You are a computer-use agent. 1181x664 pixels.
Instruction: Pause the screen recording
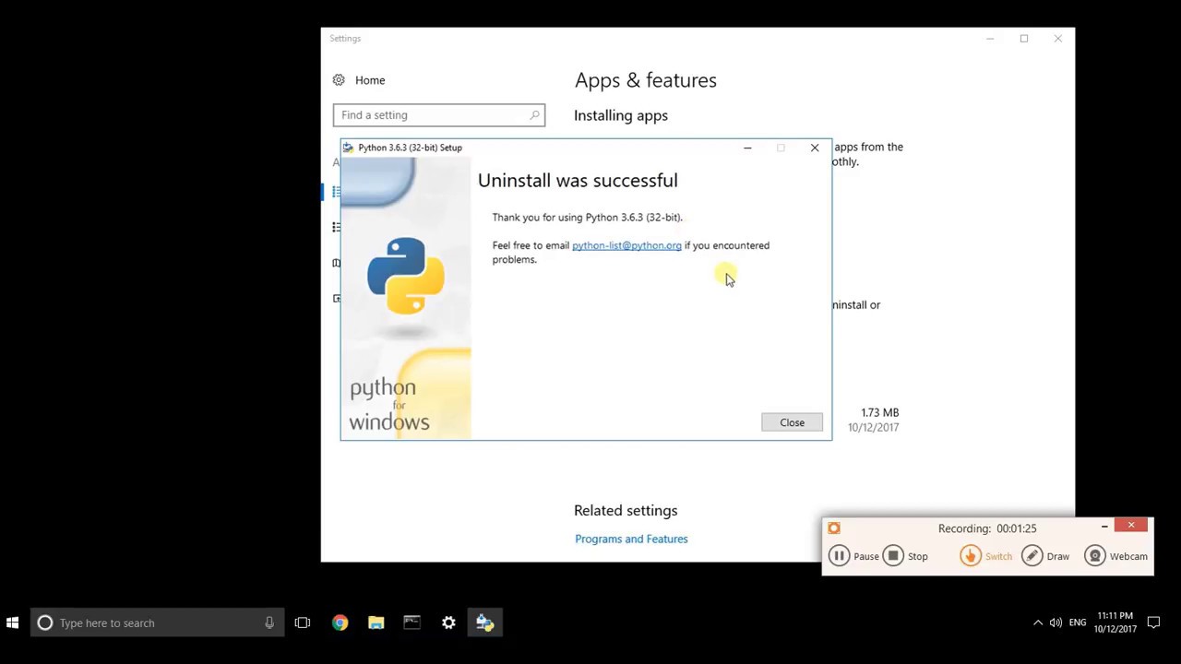854,556
